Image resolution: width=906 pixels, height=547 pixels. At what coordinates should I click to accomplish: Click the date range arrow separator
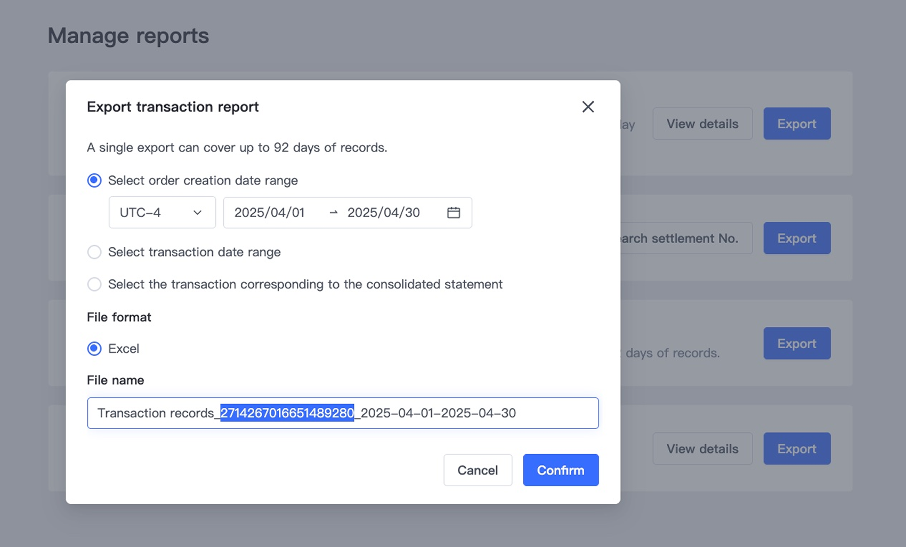click(334, 213)
